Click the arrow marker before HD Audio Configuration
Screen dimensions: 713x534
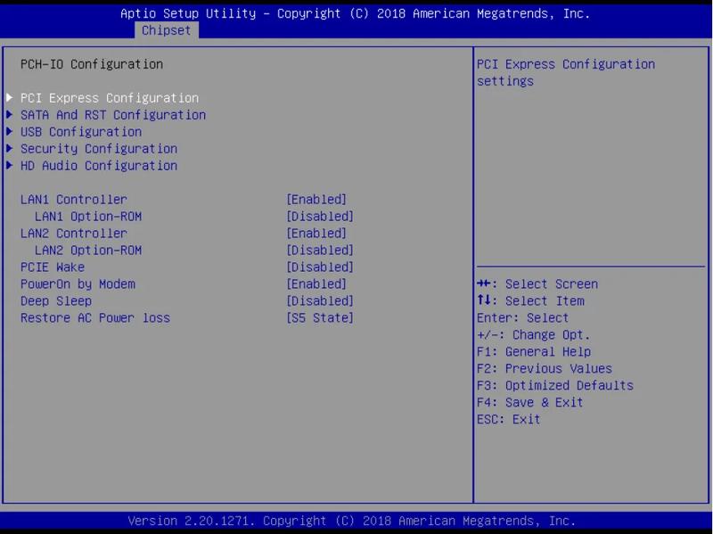pyautogui.click(x=10, y=166)
